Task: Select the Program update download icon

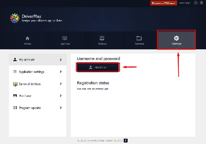Action: tap(15, 108)
